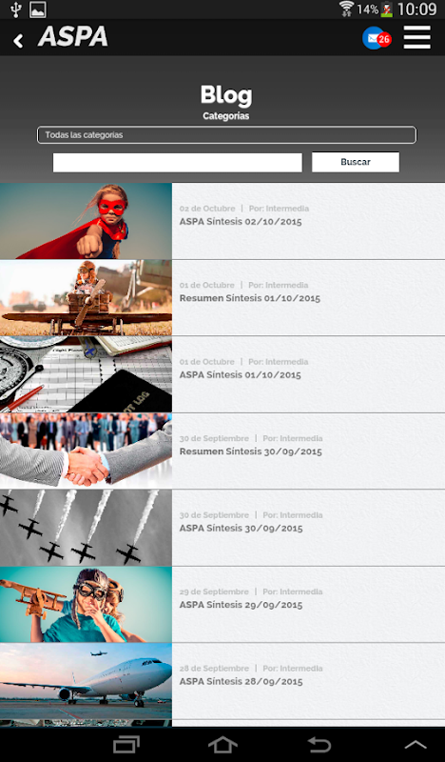Open post Resumen Síntesis 30/09/2015
This screenshot has width=445, height=762.
point(251,451)
